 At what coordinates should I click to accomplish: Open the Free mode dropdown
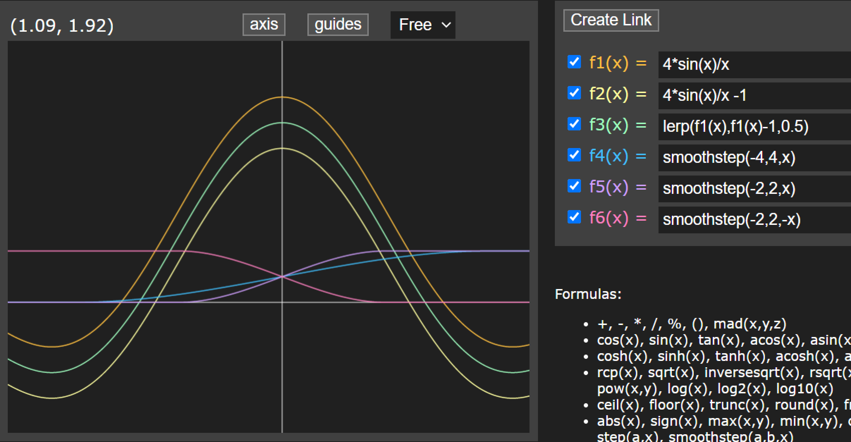pyautogui.click(x=423, y=25)
